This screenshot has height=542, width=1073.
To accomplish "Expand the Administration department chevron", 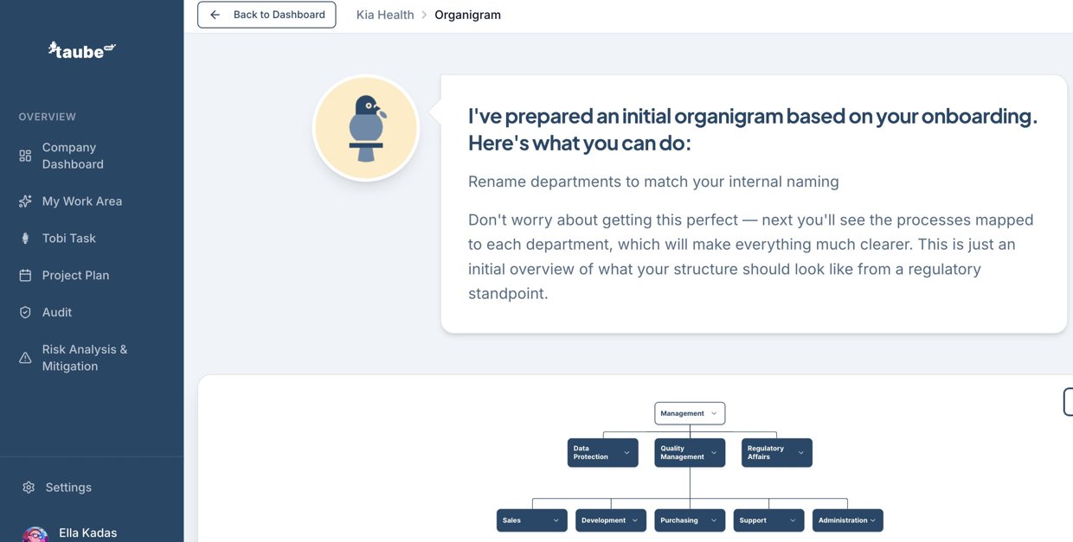I will tap(873, 520).
